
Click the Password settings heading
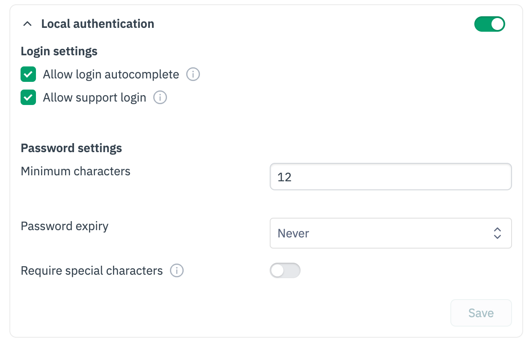pyautogui.click(x=71, y=148)
